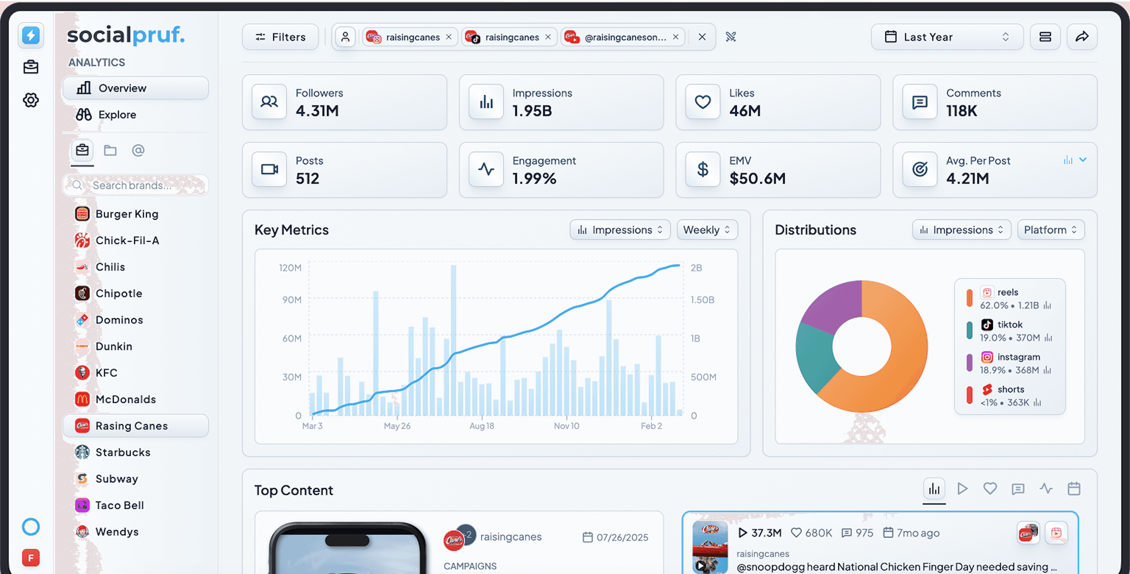The width and height of the screenshot is (1130, 574).
Task: Open the Last Year date range dropdown
Action: point(947,37)
